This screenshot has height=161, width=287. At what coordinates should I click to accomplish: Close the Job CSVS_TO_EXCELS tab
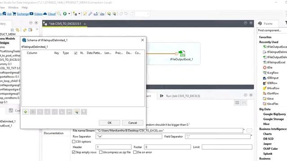tap(85, 24)
